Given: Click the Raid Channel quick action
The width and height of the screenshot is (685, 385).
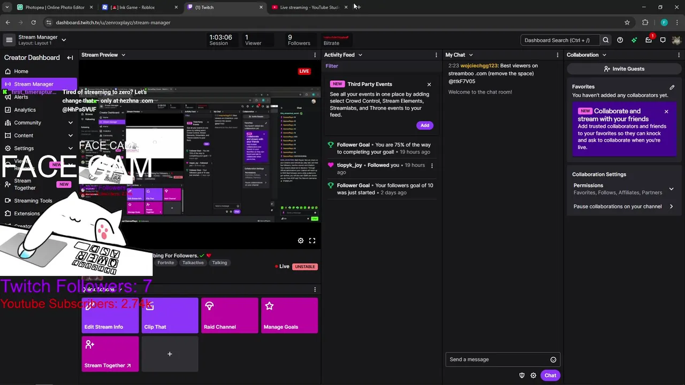Looking at the screenshot, I should 230,315.
